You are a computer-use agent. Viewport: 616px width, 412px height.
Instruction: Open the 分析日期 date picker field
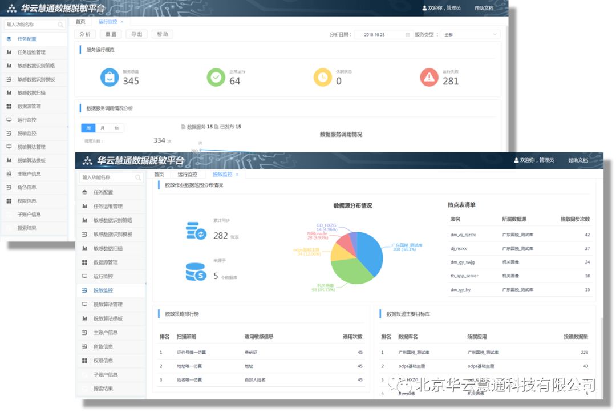tap(383, 35)
